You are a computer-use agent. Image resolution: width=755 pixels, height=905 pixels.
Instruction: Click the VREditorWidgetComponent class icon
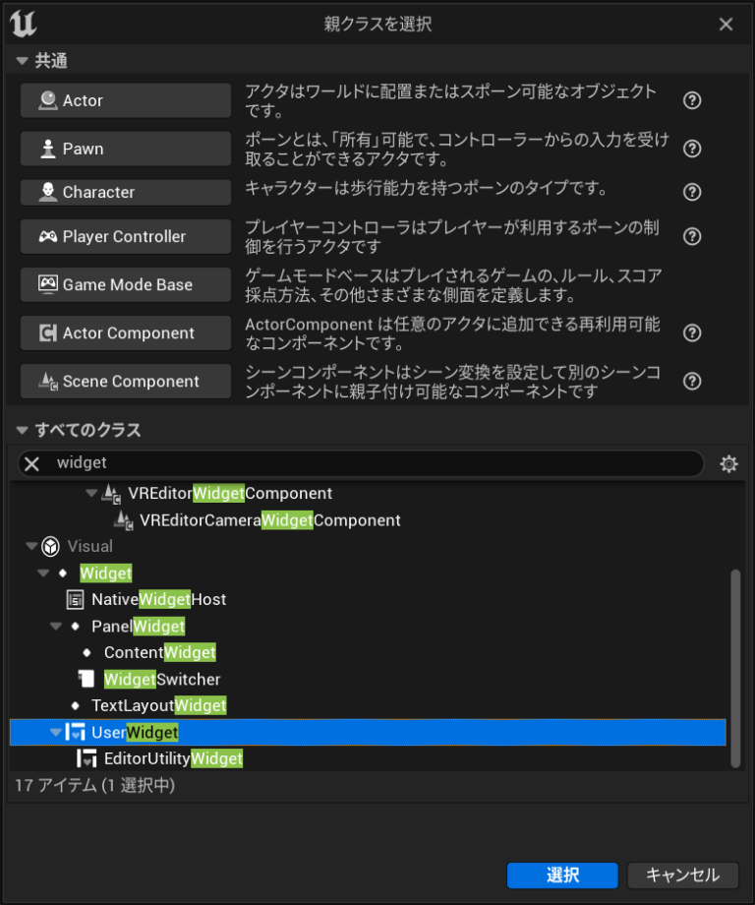111,494
